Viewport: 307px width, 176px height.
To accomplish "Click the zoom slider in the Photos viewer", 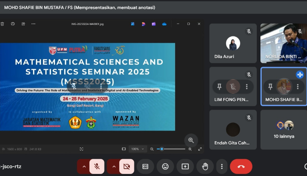I will point(171,149).
